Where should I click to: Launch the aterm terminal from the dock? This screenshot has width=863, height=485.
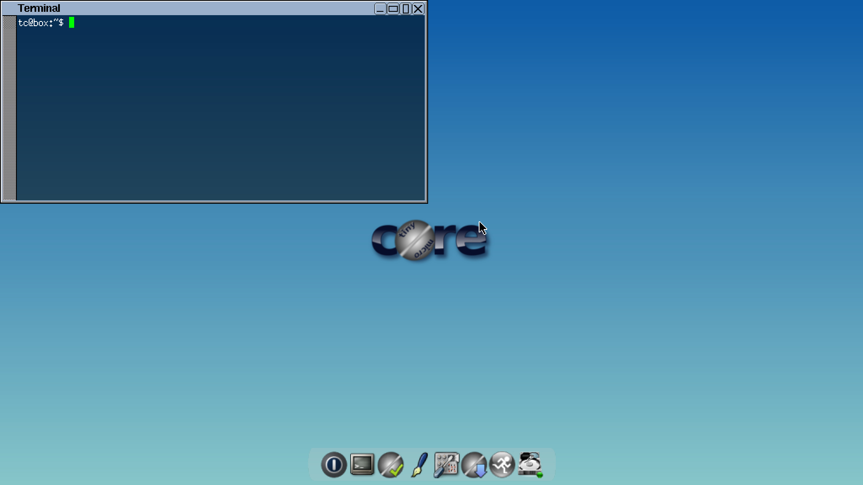click(361, 464)
